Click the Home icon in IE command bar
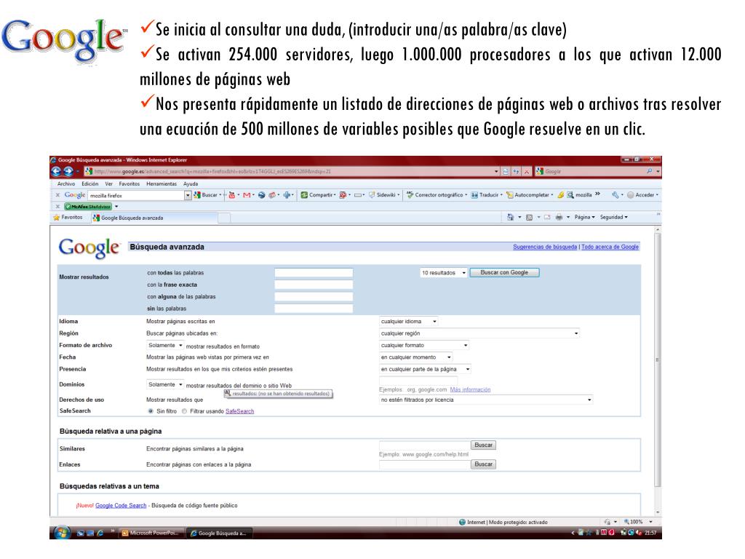The width and height of the screenshot is (745, 559). pyautogui.click(x=510, y=217)
